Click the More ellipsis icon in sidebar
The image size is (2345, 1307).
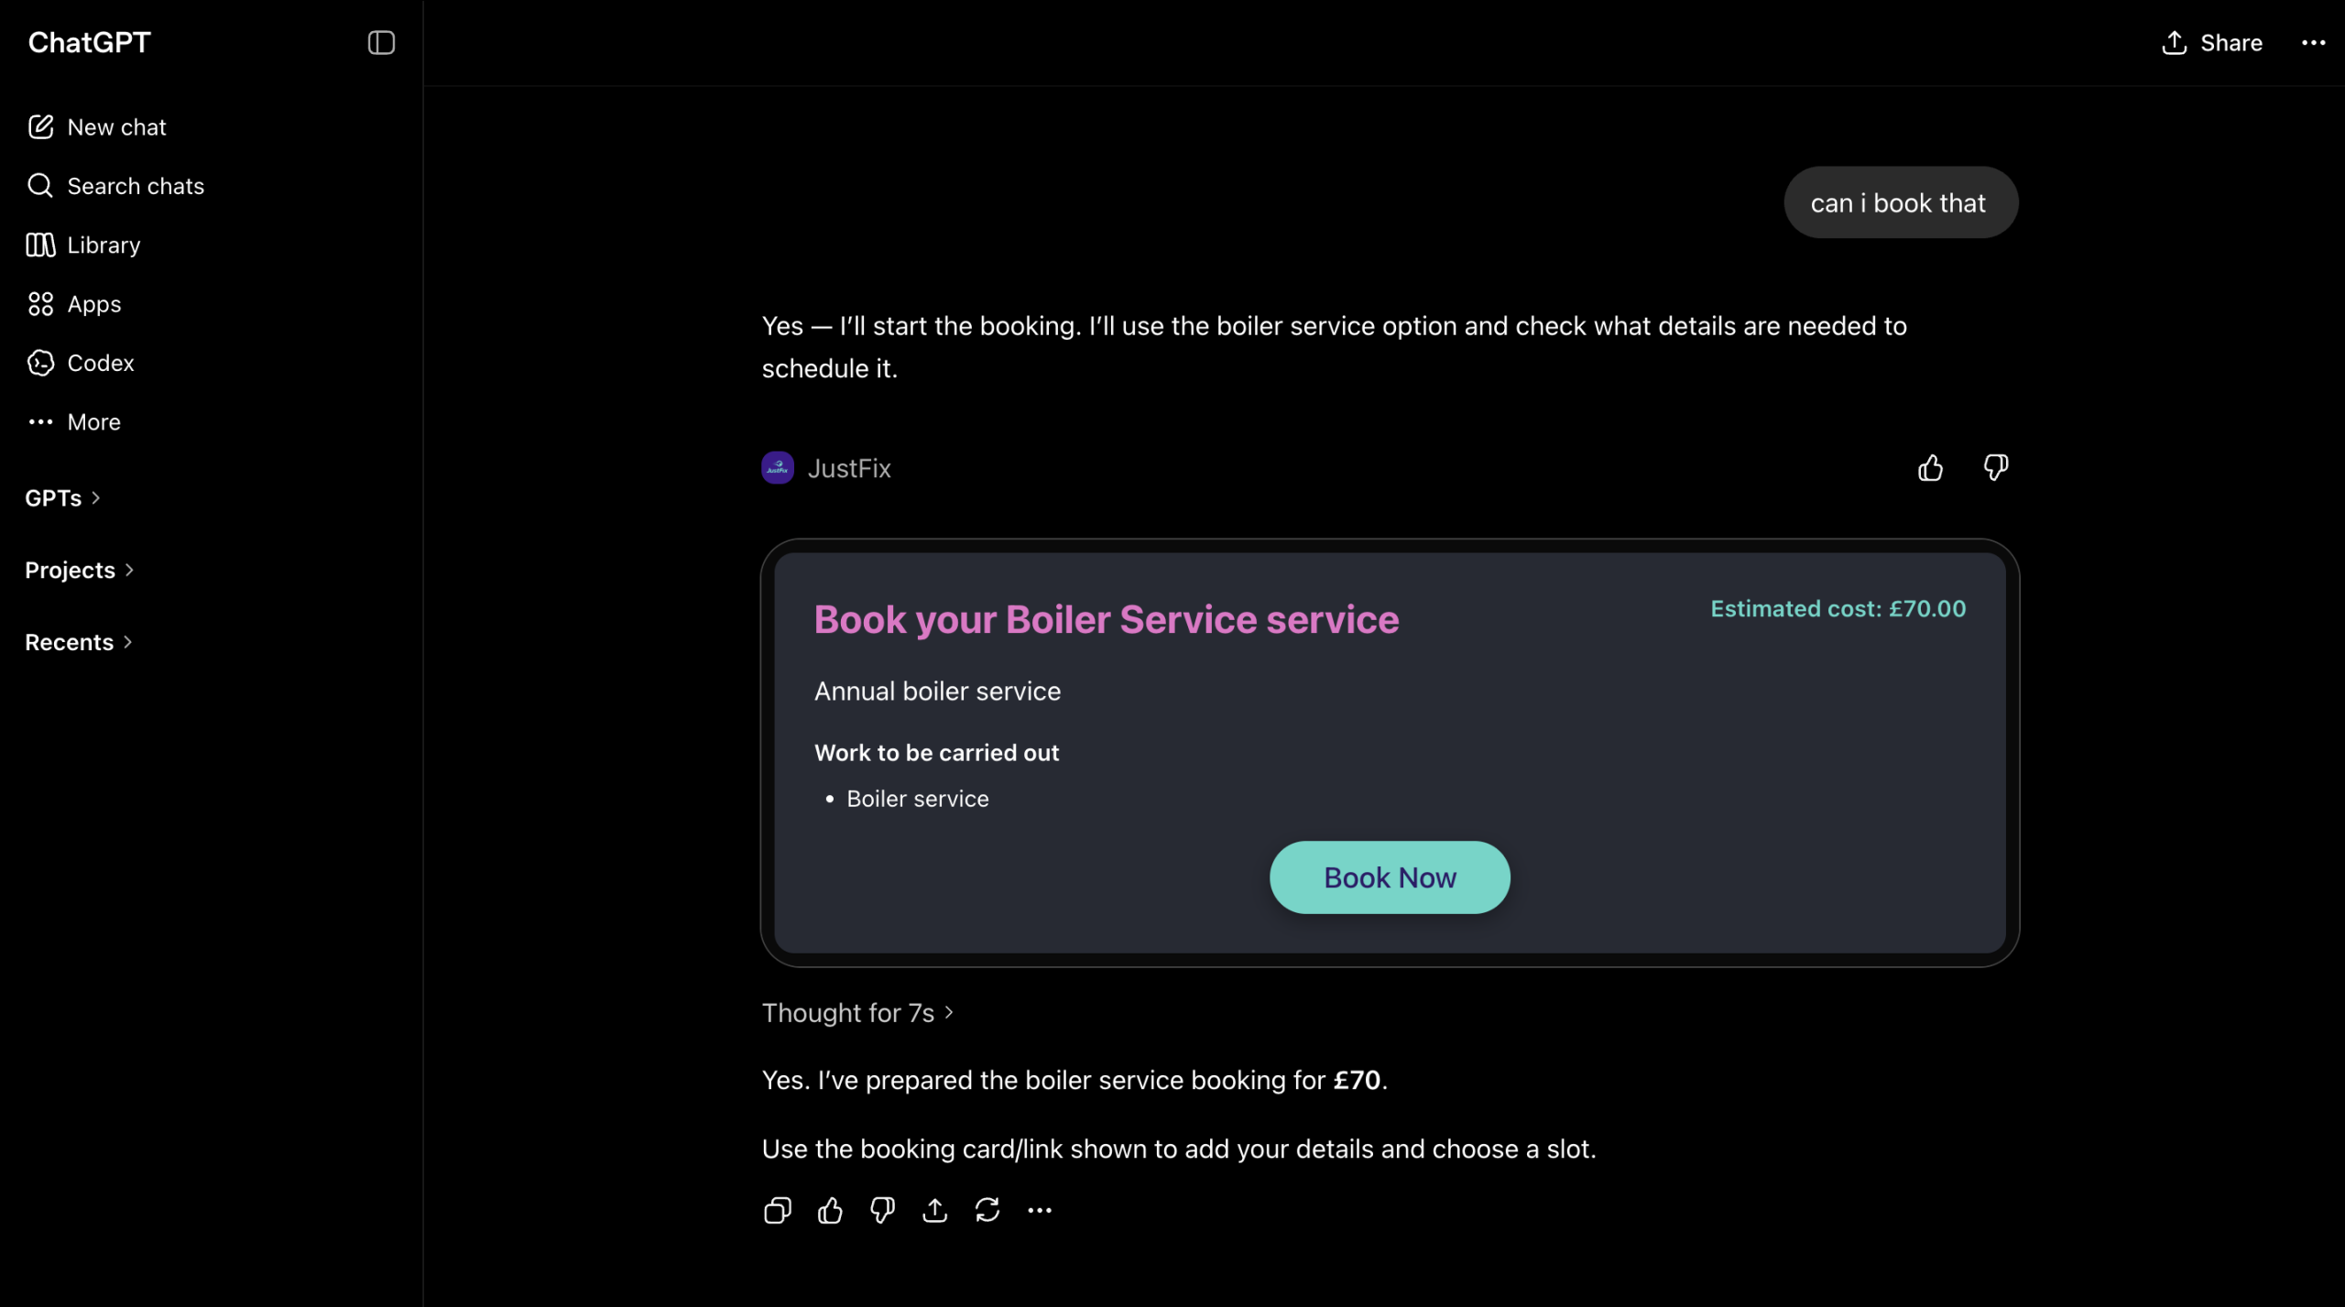click(40, 422)
